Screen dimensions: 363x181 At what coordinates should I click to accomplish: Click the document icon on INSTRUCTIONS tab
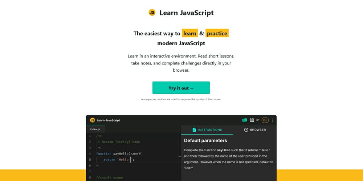coord(194,130)
